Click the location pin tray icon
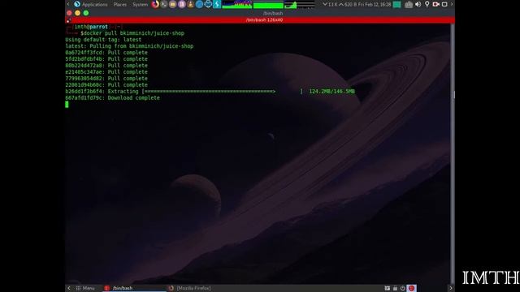This screenshot has height=292, width=520. pyautogui.click(x=427, y=4)
